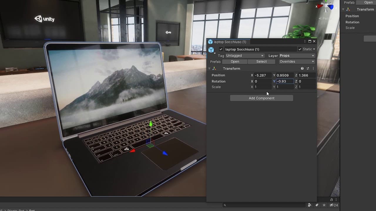Viewport: 376px width, 211px height.
Task: Toggle the hidden packages eye icon showing 24
Action: coord(334,205)
